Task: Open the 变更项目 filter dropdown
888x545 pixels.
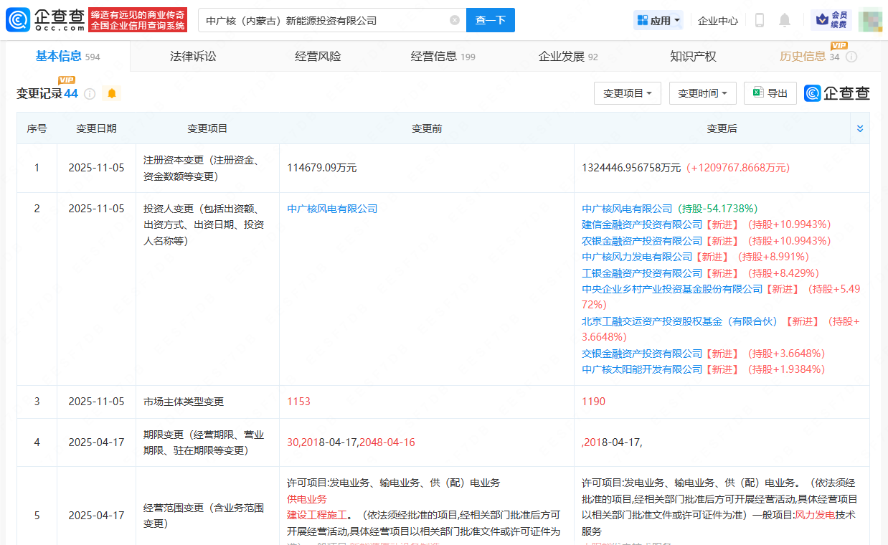Action: click(x=627, y=93)
